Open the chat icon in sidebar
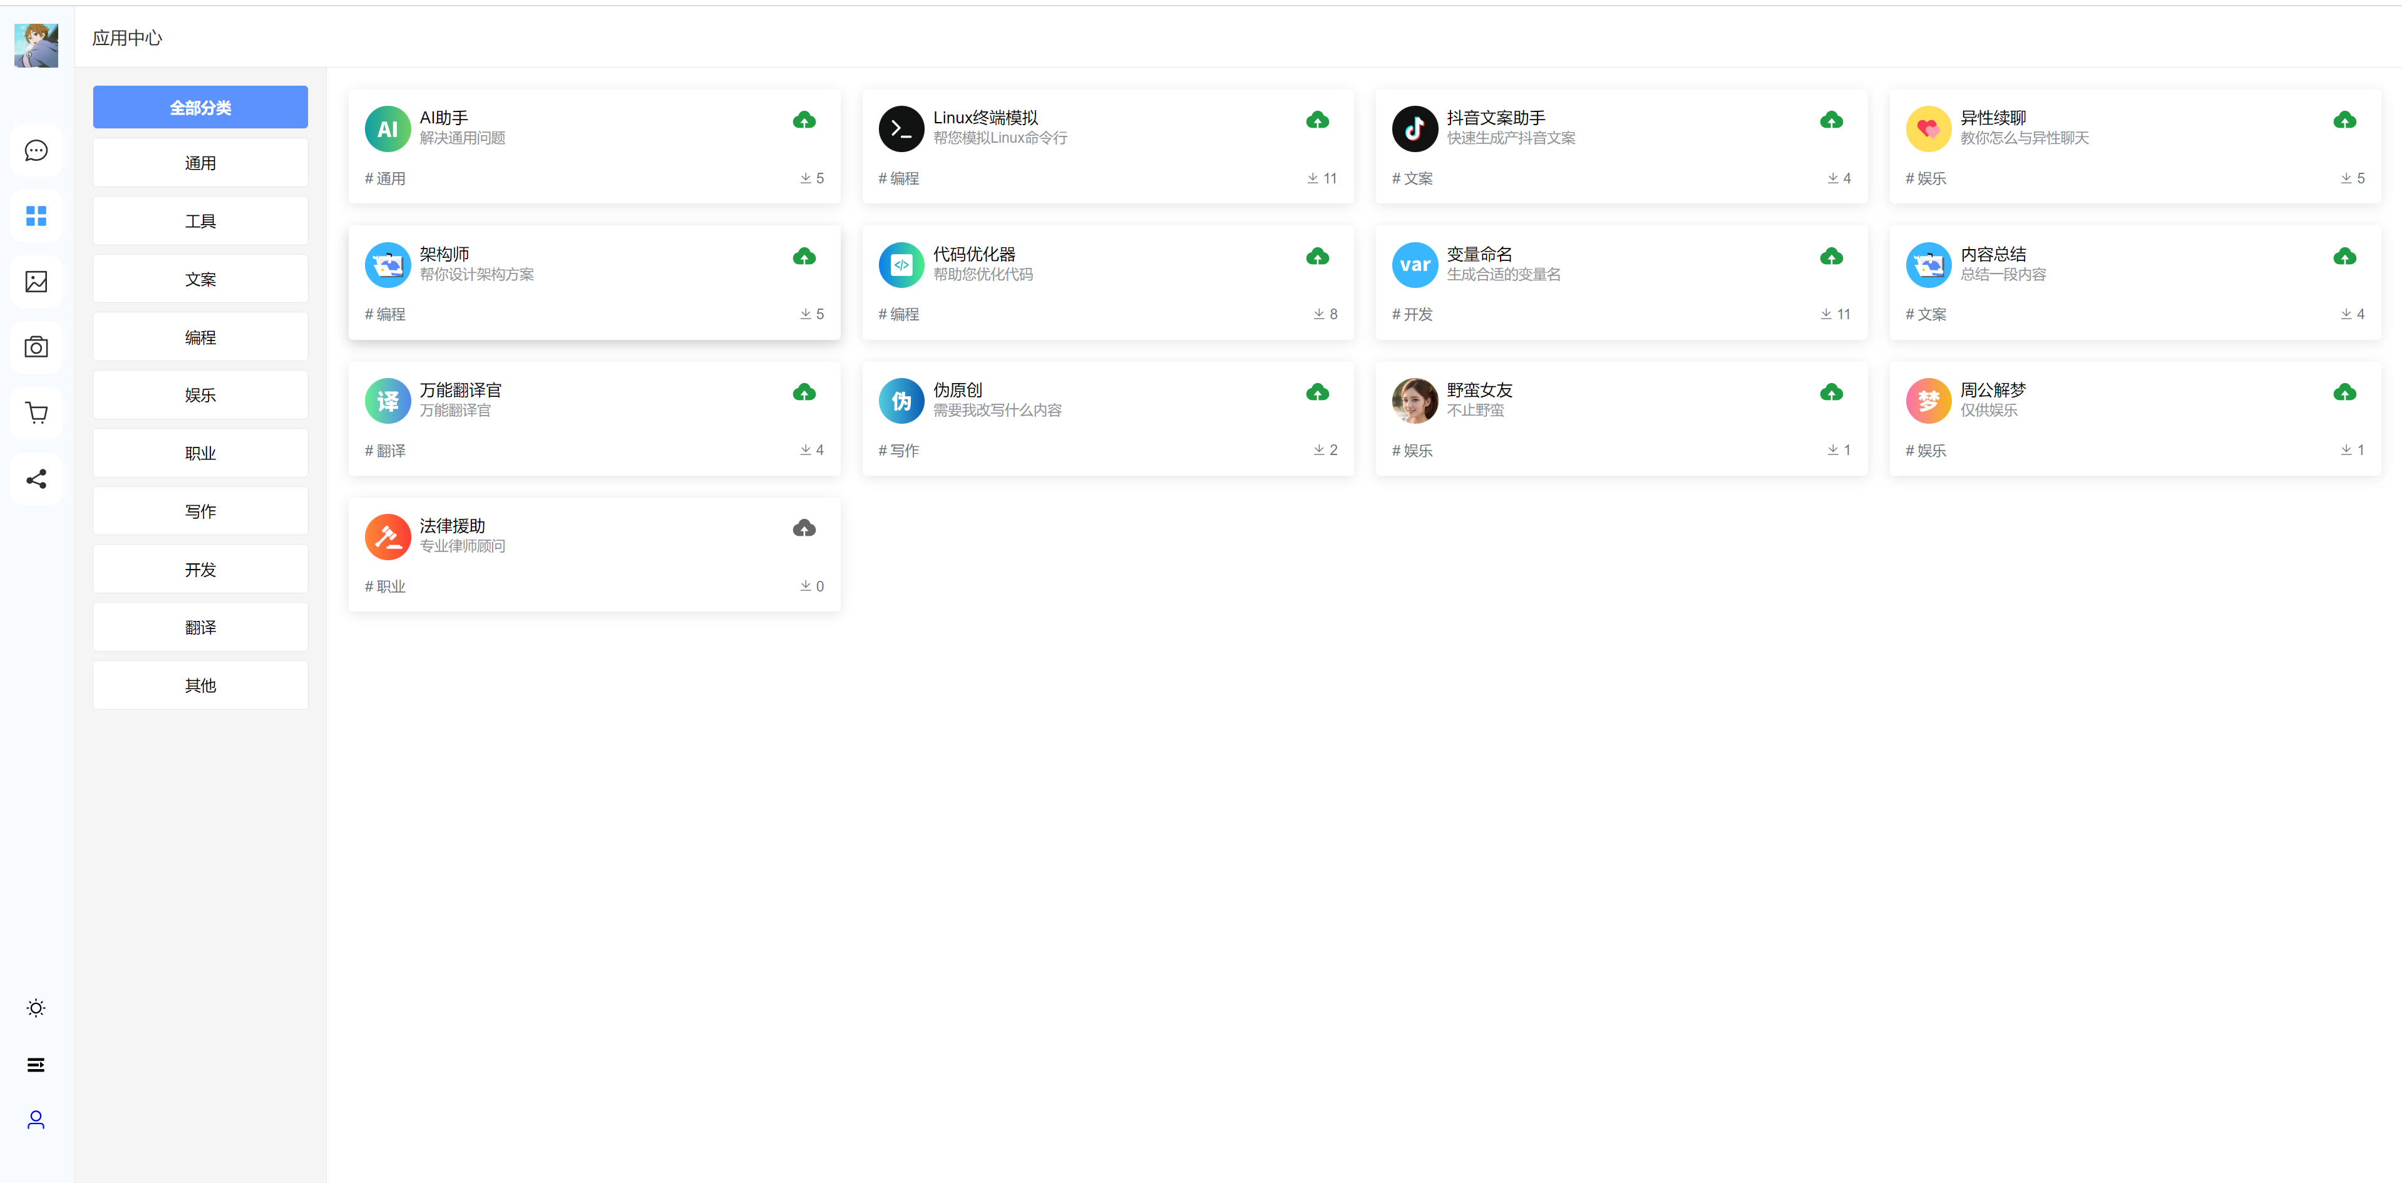The image size is (2402, 1183). pos(36,150)
